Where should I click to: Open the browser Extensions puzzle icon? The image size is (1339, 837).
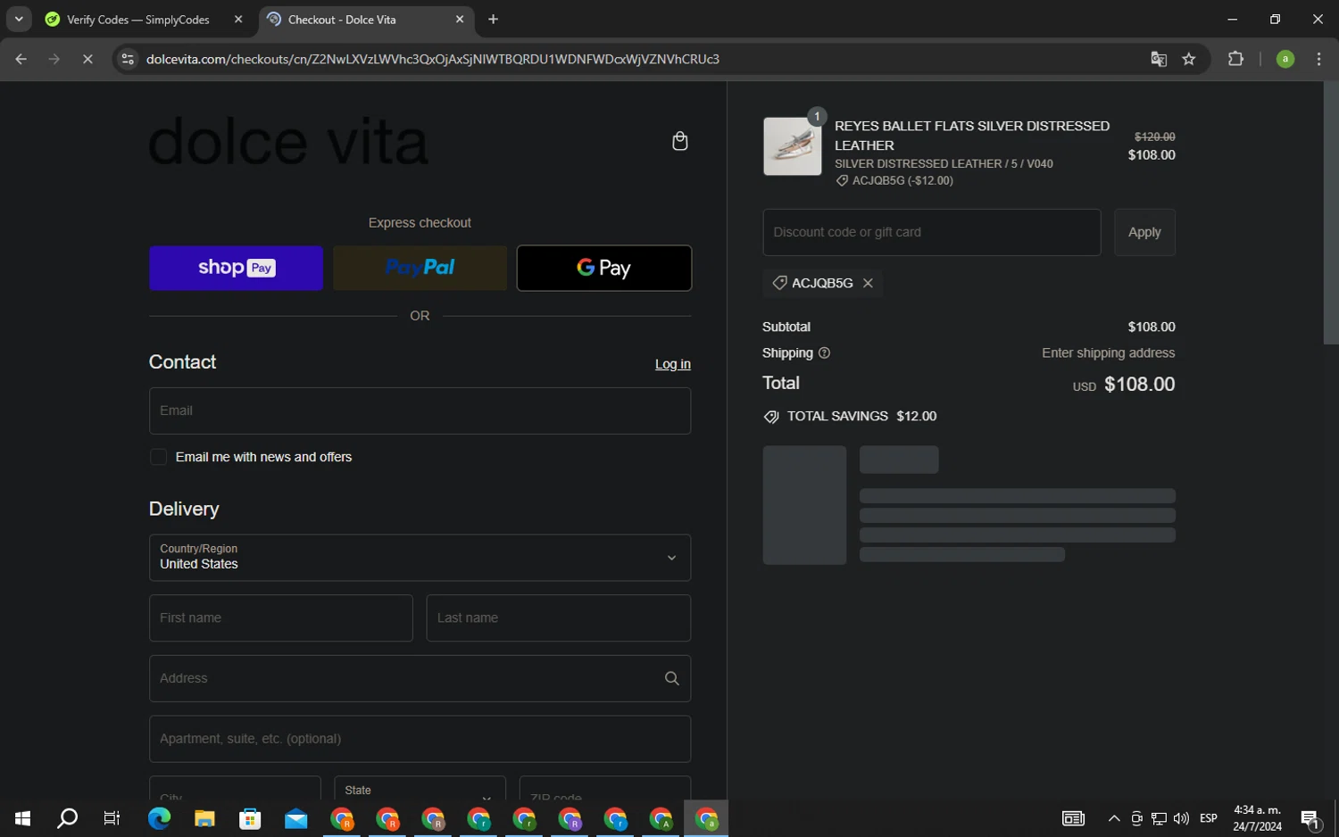1235,59
